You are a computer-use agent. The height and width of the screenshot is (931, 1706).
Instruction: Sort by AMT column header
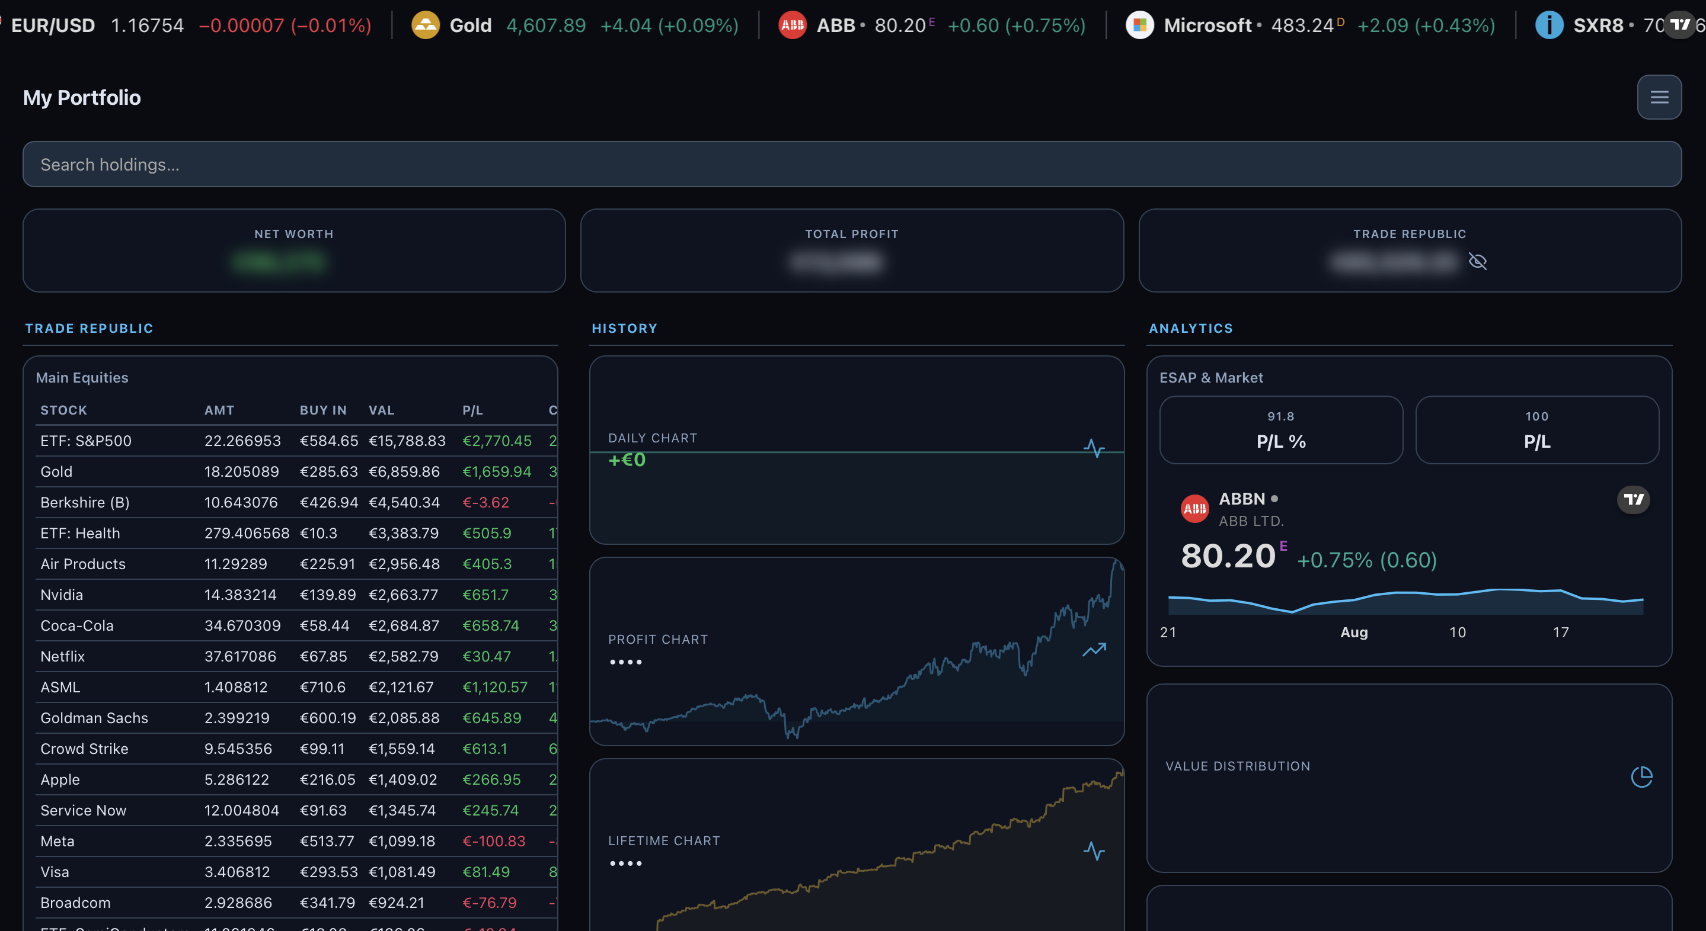click(x=219, y=410)
